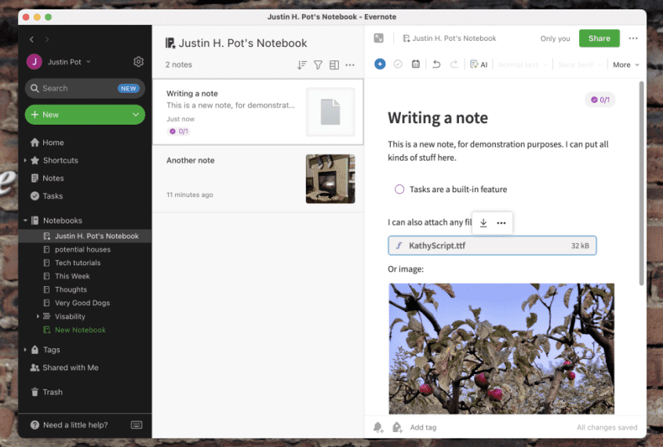Open the keyboard shortcuts icon
The image size is (663, 447).
(x=137, y=425)
